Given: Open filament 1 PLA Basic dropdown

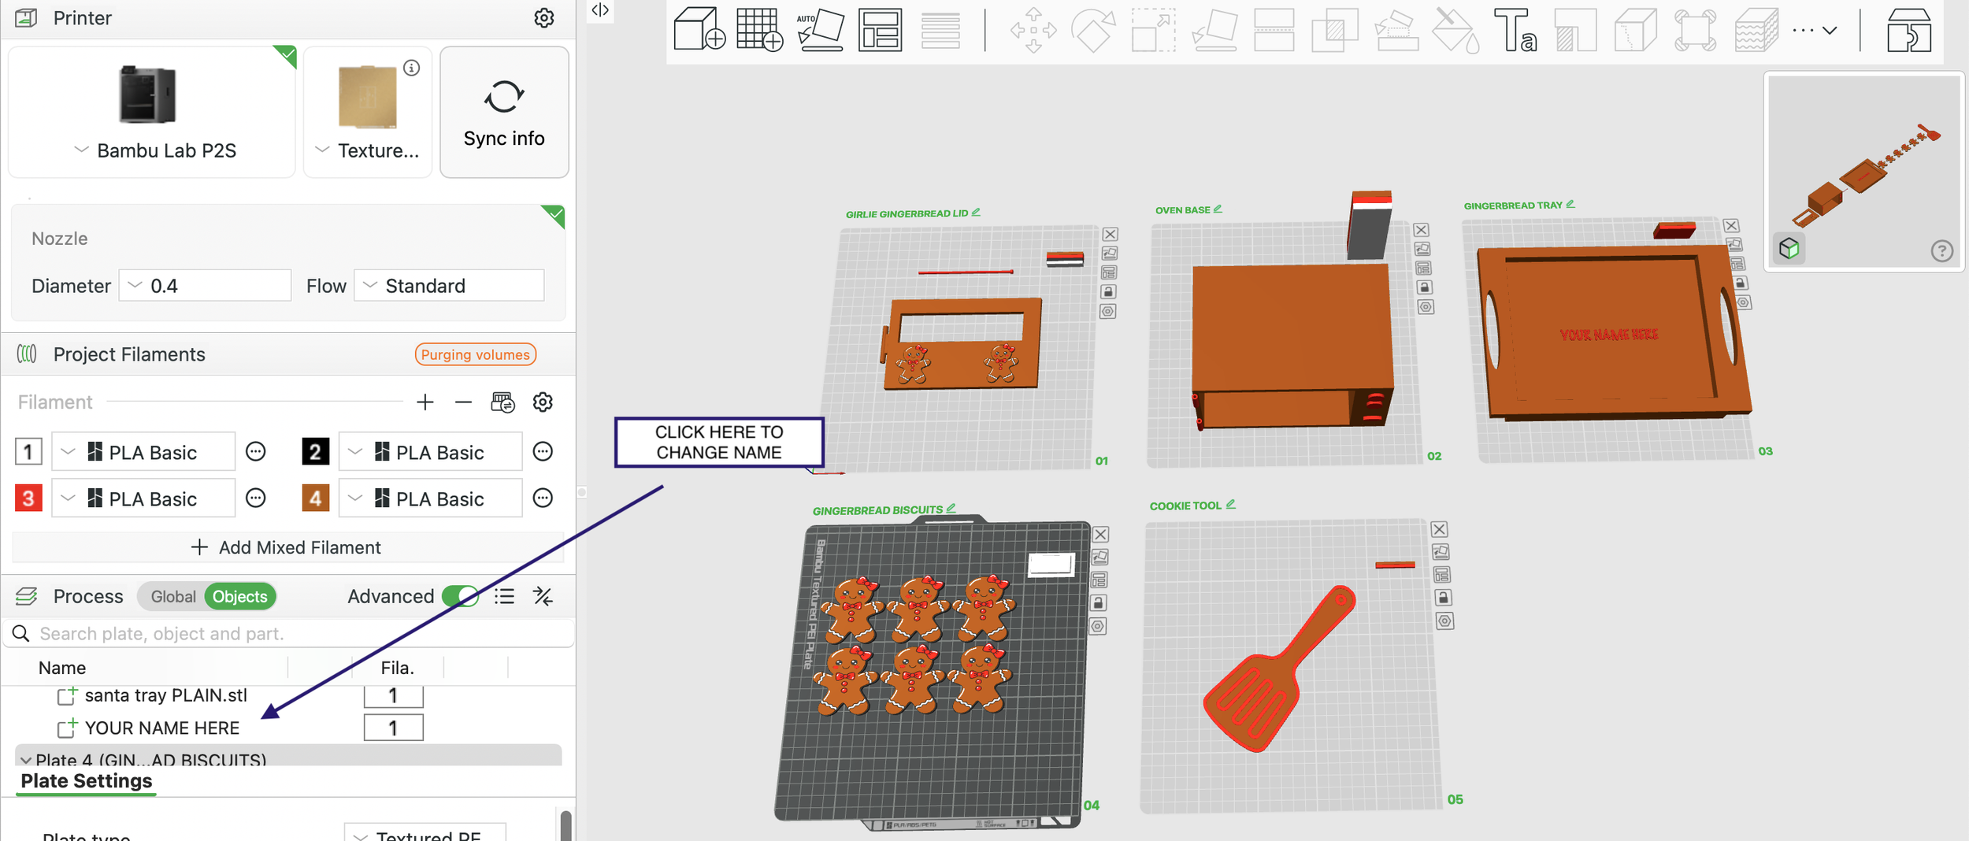Looking at the screenshot, I should coord(143,452).
